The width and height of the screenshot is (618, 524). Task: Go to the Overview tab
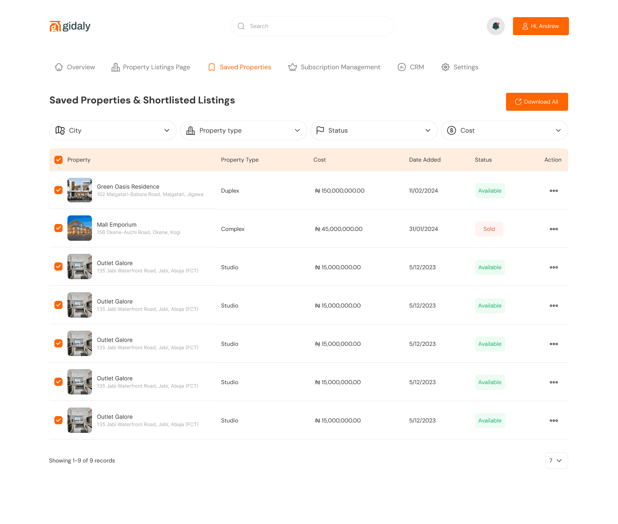(x=75, y=67)
